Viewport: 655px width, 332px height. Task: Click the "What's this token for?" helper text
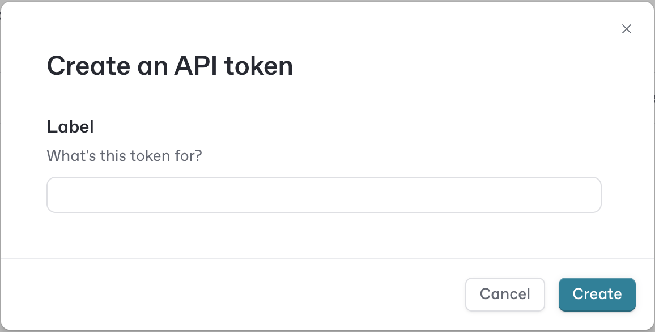click(x=124, y=155)
